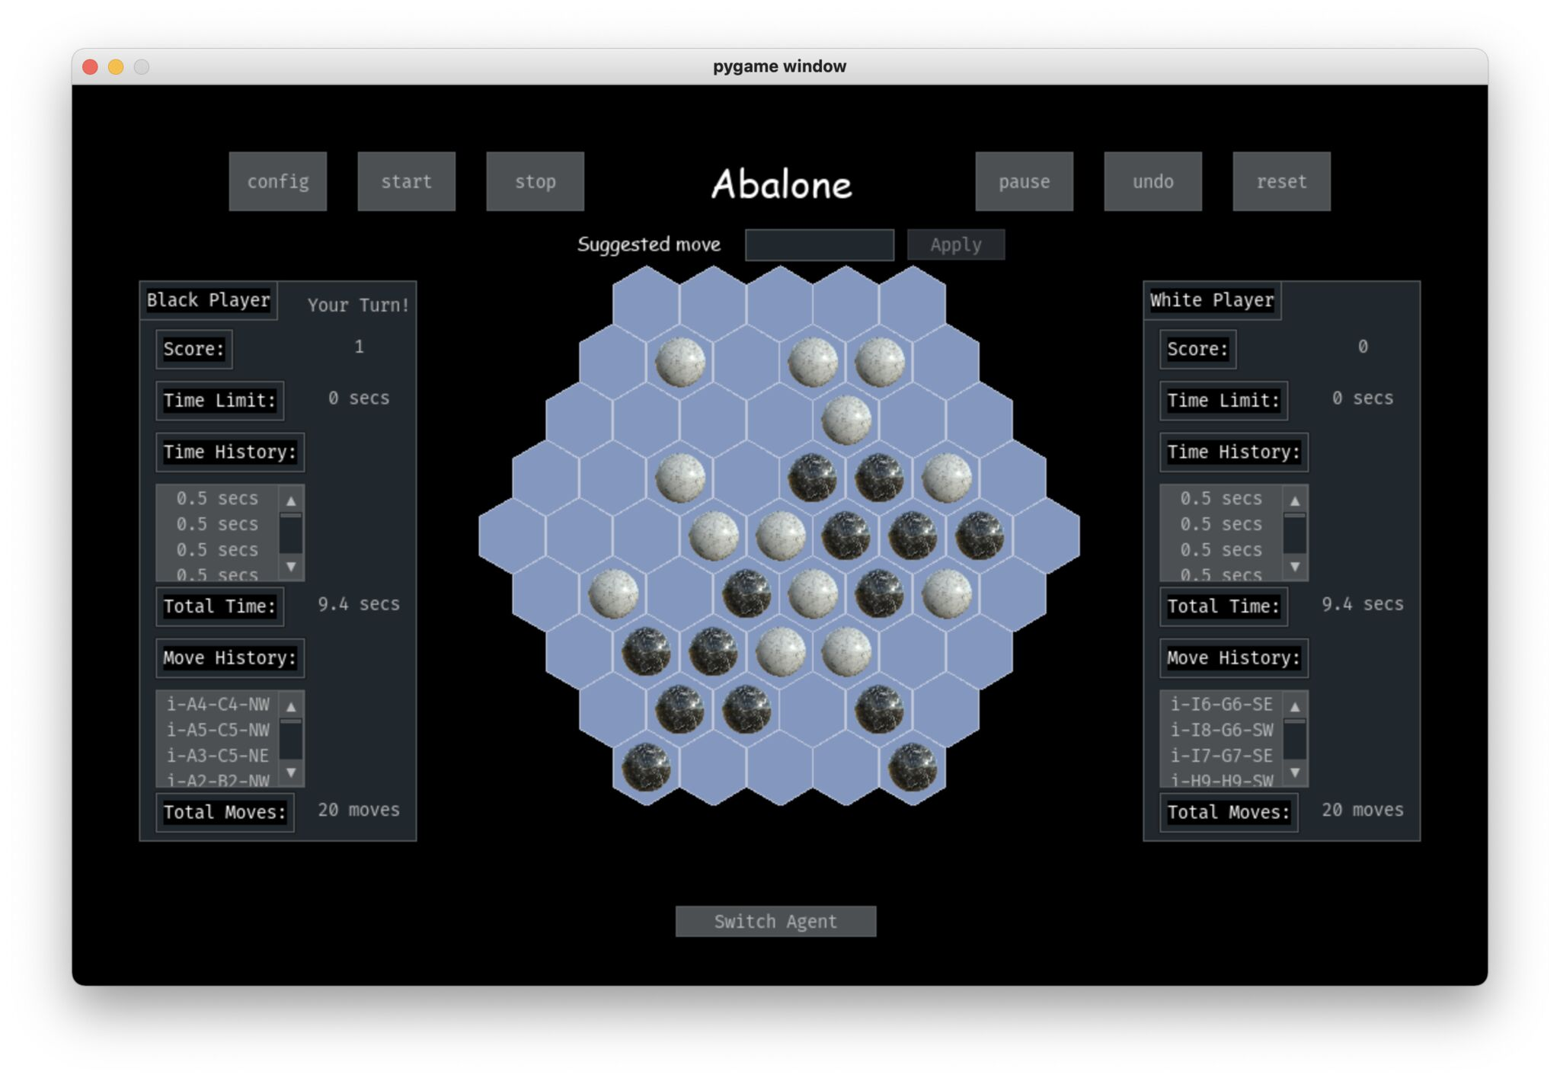The width and height of the screenshot is (1560, 1081).
Task: Stop the current game
Action: (535, 181)
